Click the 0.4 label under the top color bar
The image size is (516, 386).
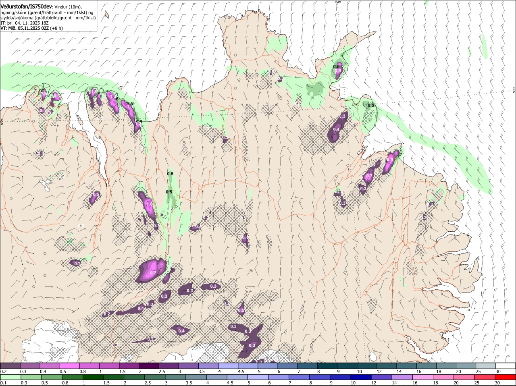click(43, 371)
